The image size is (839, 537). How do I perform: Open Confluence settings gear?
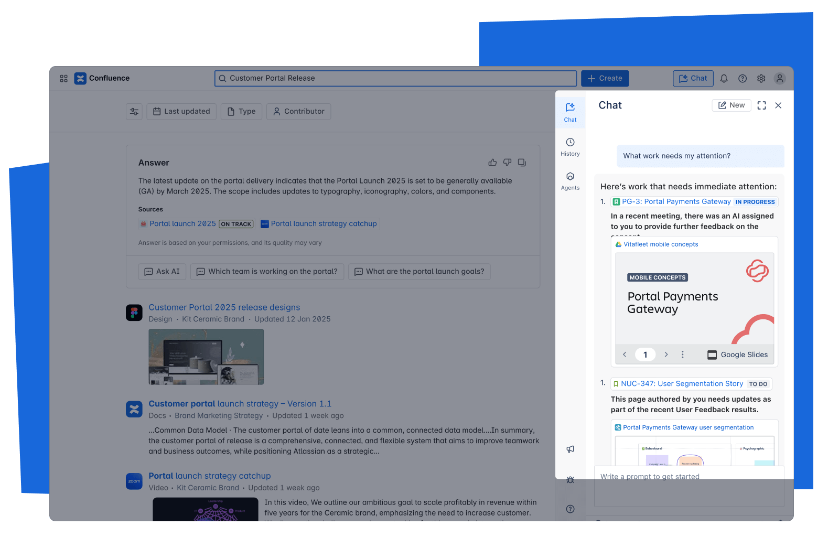pos(761,78)
